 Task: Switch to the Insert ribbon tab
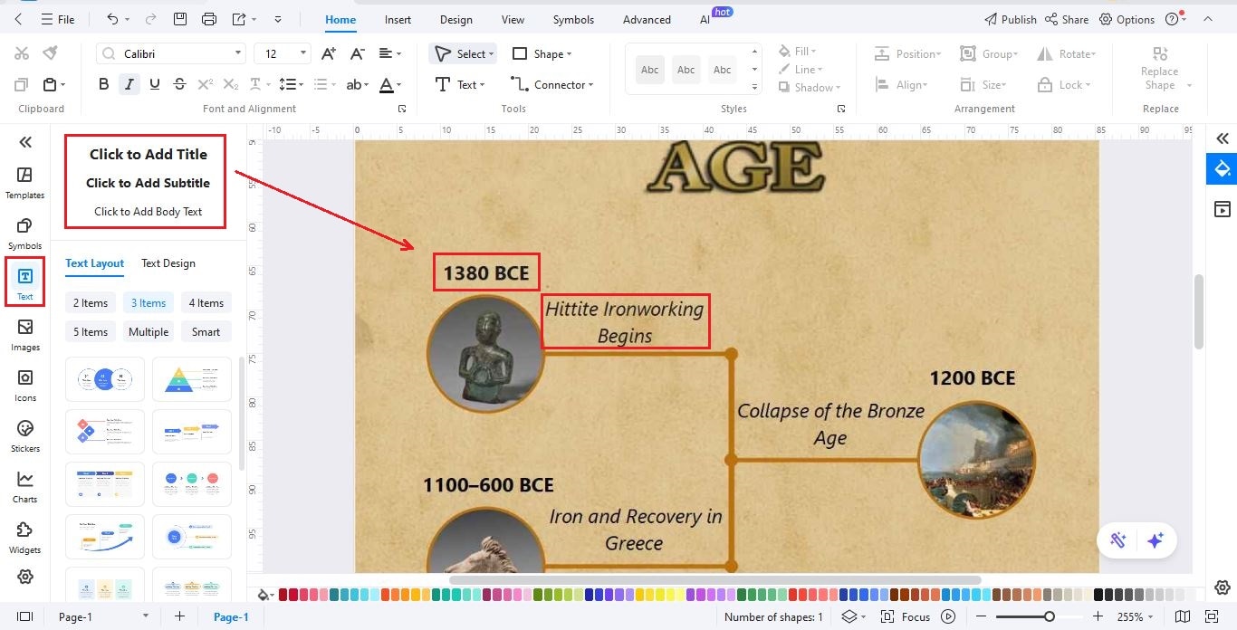tap(398, 19)
